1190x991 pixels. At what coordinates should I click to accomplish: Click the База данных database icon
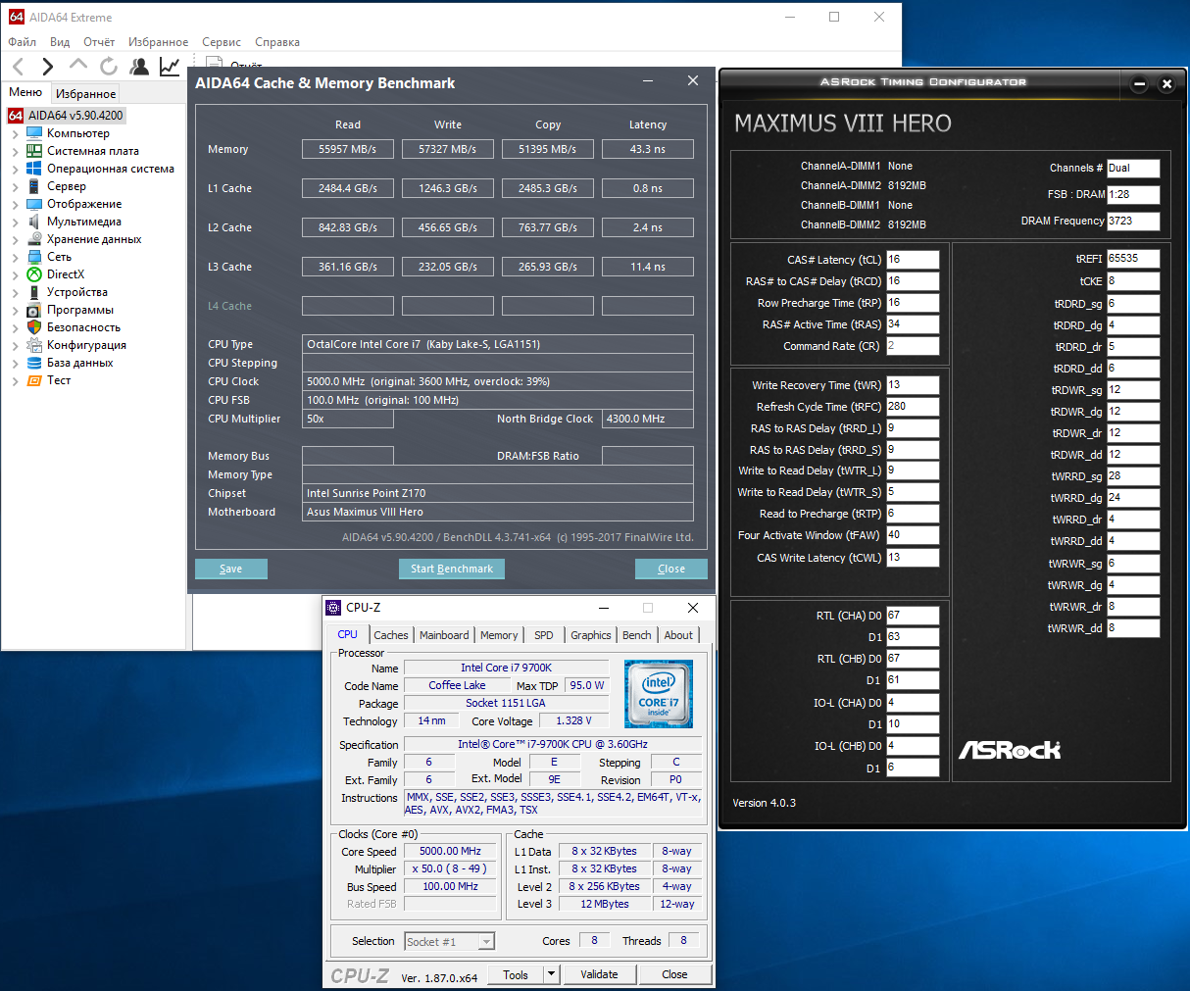pos(34,363)
